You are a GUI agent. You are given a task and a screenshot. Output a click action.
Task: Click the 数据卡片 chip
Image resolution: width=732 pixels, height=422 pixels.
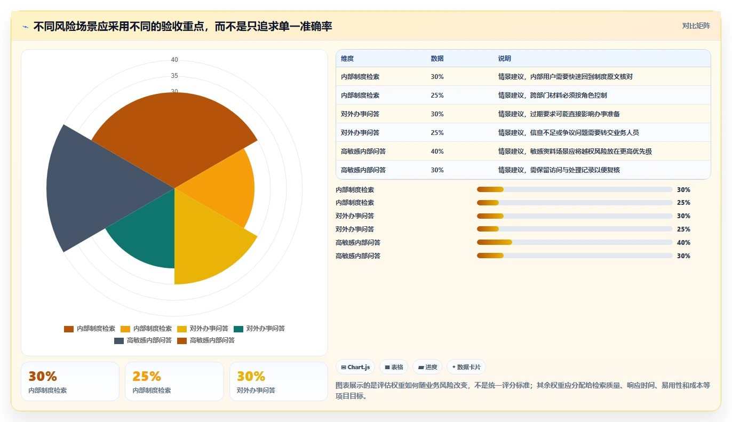(466, 367)
